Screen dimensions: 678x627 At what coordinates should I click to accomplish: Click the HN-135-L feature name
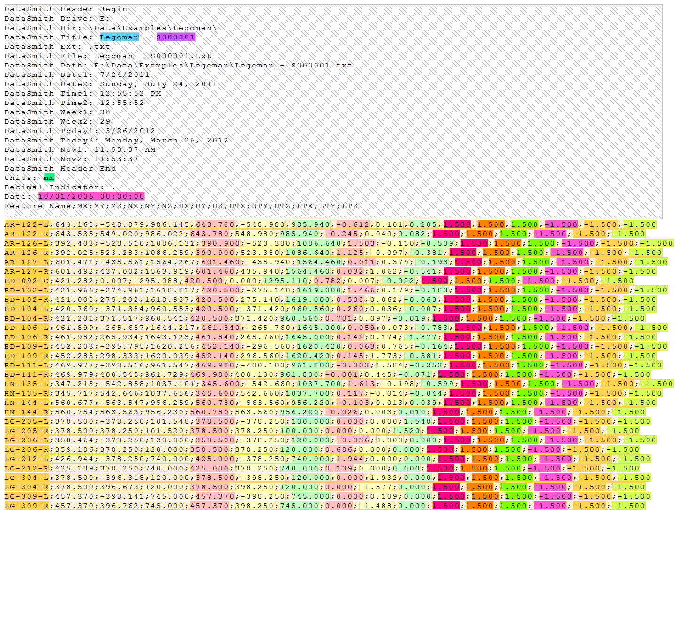point(27,384)
